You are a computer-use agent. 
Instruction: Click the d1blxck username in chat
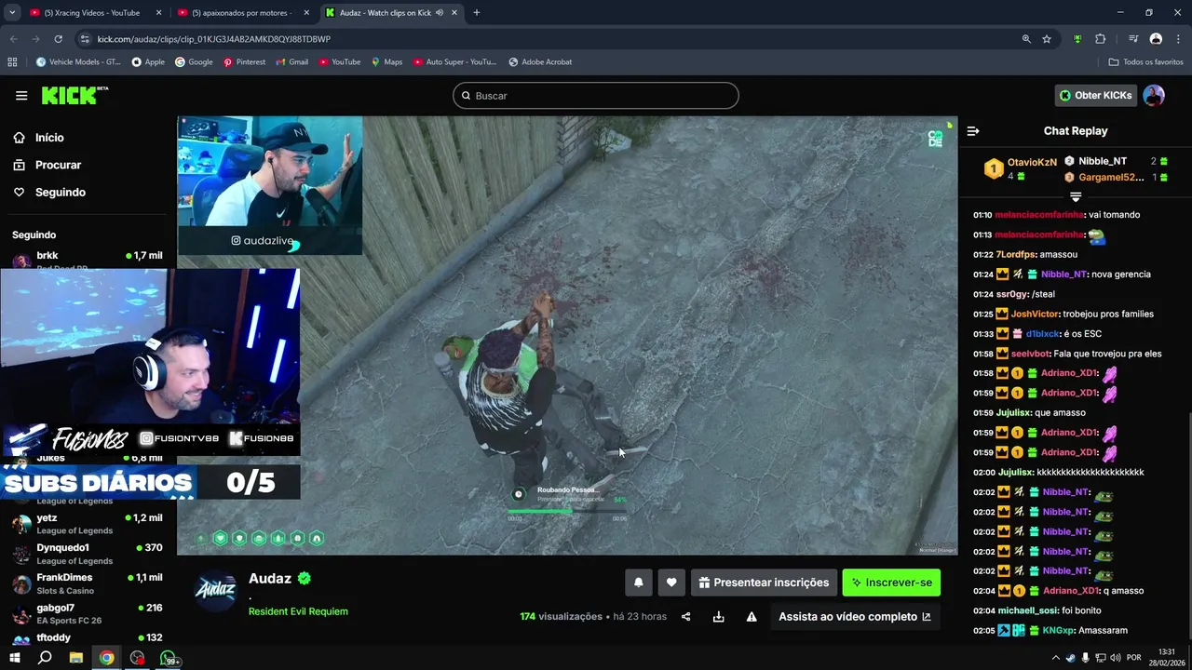[1043, 334]
